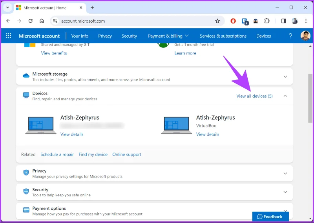
Task: Open the help question mark icon
Action: click(290, 36)
